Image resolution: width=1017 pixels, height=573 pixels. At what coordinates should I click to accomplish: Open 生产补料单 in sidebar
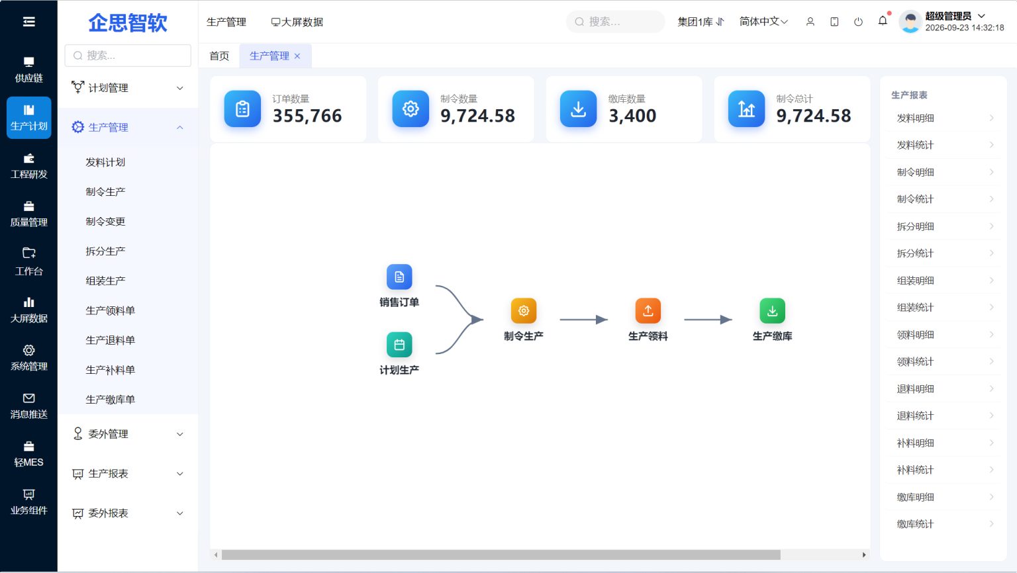click(110, 370)
